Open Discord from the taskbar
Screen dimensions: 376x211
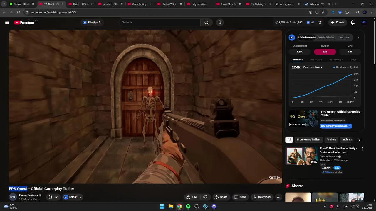pos(214,206)
